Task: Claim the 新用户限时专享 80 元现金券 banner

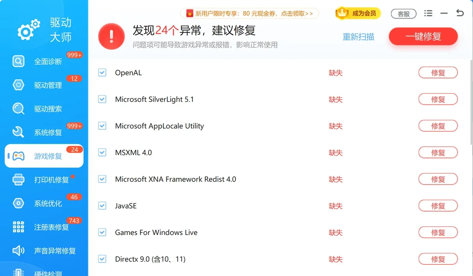Action: pos(250,14)
